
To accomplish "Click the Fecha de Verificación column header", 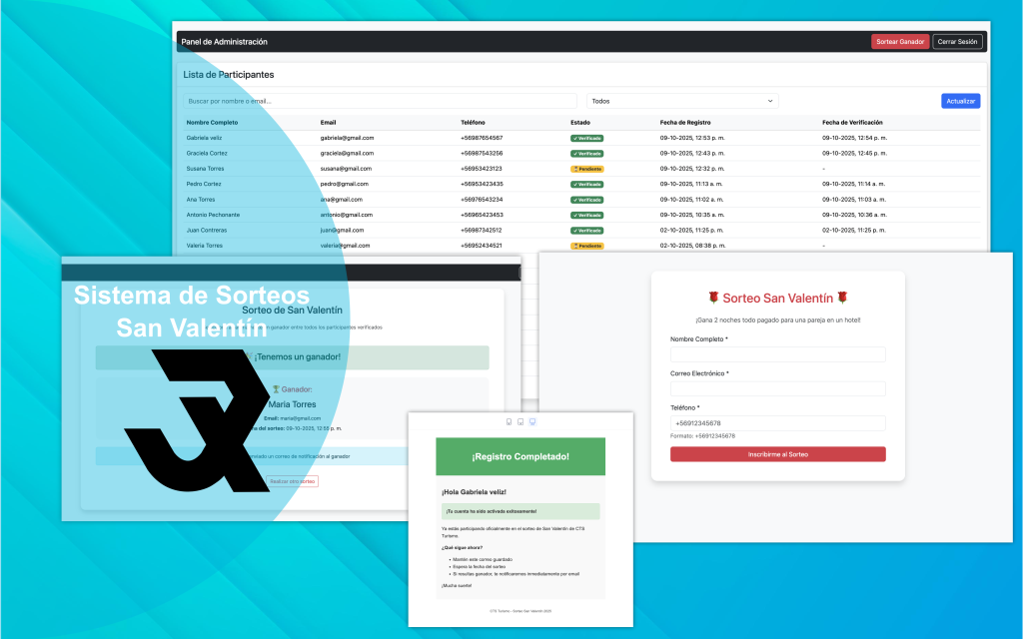I will click(x=852, y=123).
